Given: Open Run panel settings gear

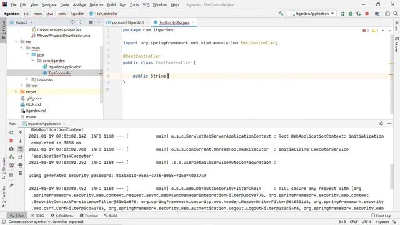Looking at the screenshot, I should pos(381,124).
